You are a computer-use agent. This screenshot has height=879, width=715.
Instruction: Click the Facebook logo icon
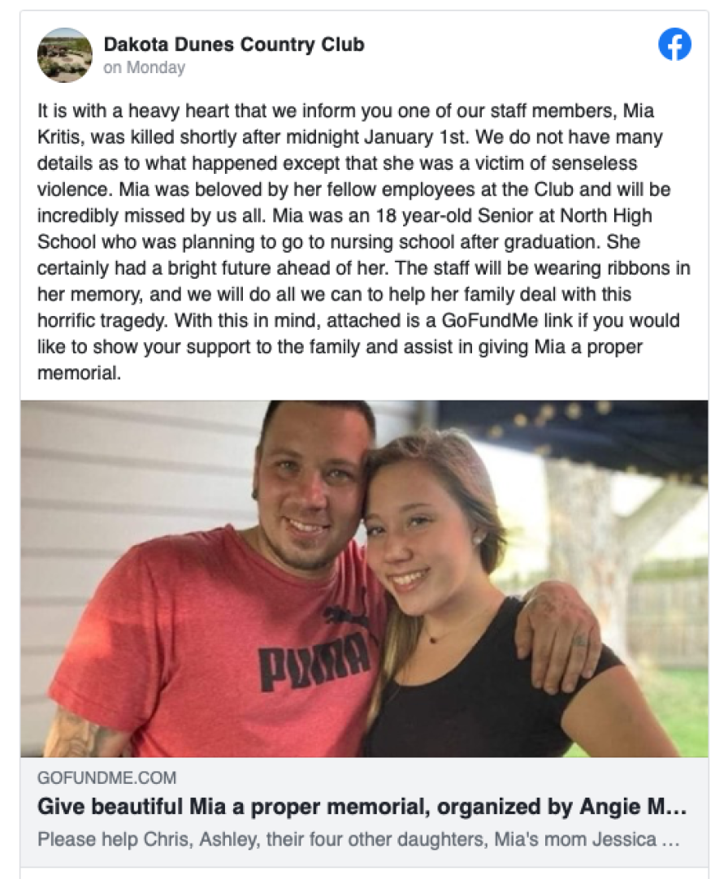(x=674, y=45)
